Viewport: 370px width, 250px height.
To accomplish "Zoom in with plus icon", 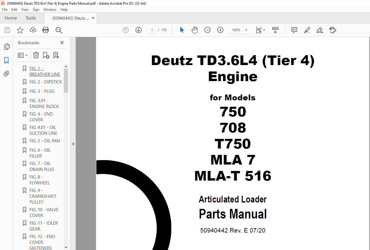I will [x=220, y=30].
